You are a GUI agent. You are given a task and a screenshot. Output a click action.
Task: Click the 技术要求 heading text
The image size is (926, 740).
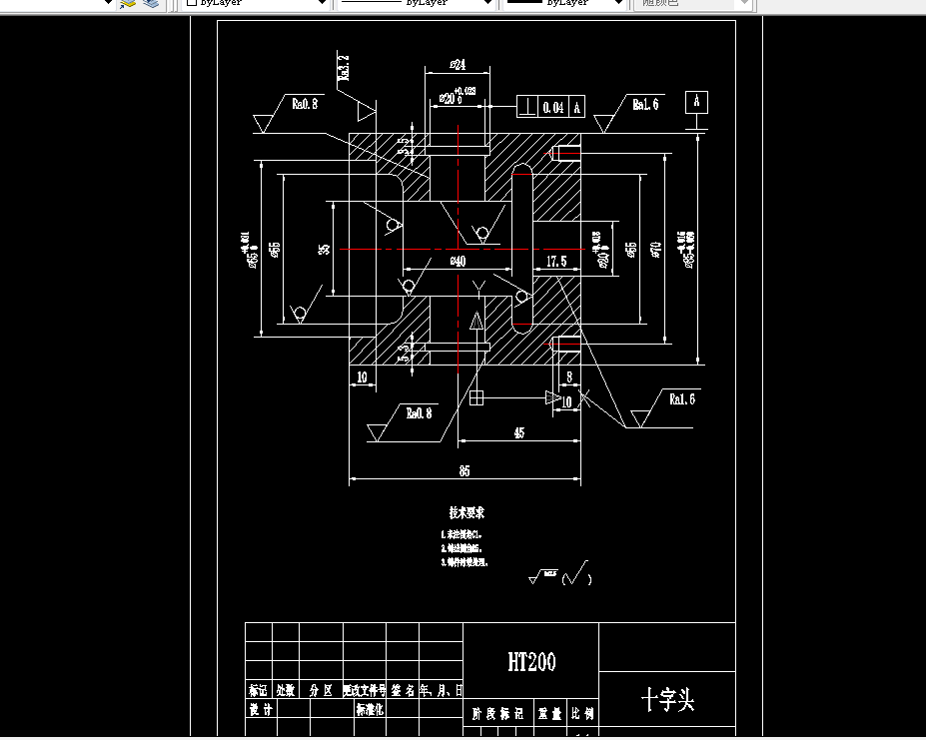[466, 512]
